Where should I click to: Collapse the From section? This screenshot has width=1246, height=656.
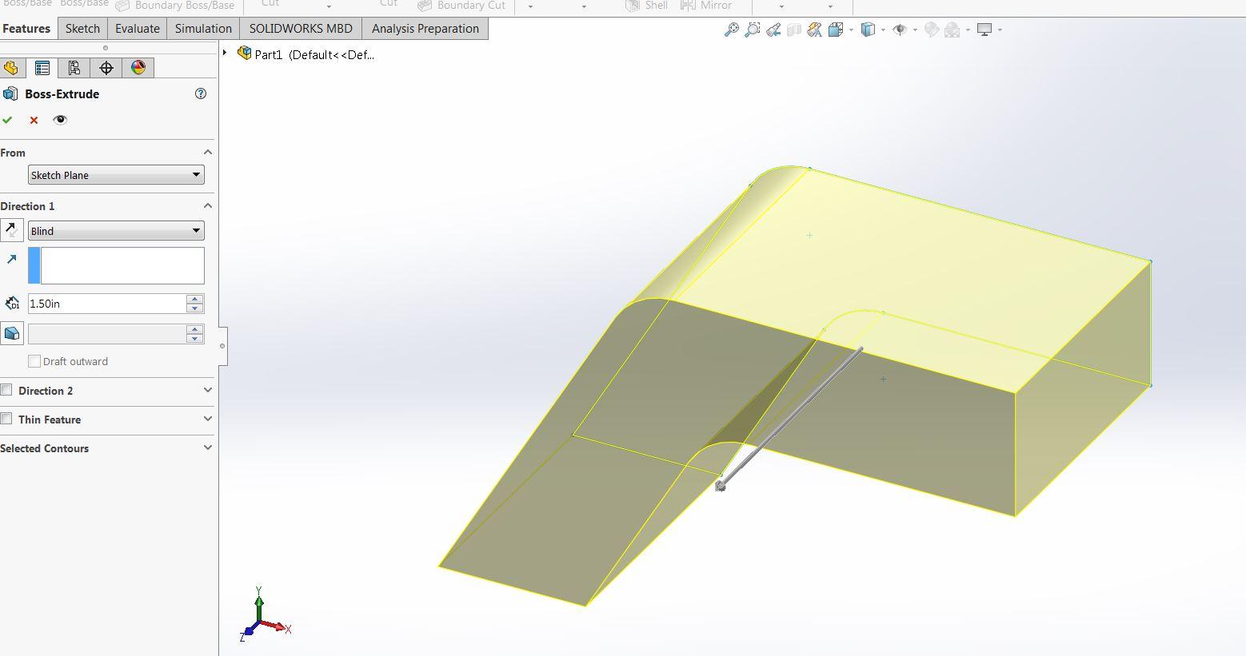[x=208, y=152]
